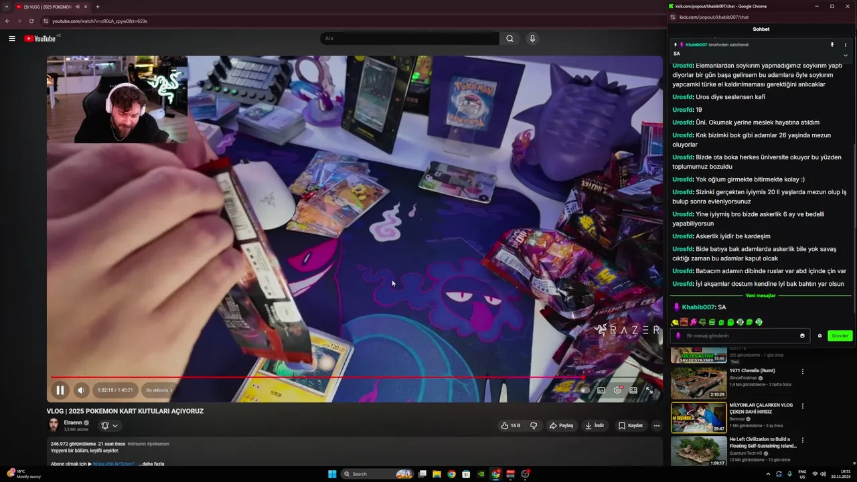Open the weather widget showing 16°C

[x=24, y=474]
